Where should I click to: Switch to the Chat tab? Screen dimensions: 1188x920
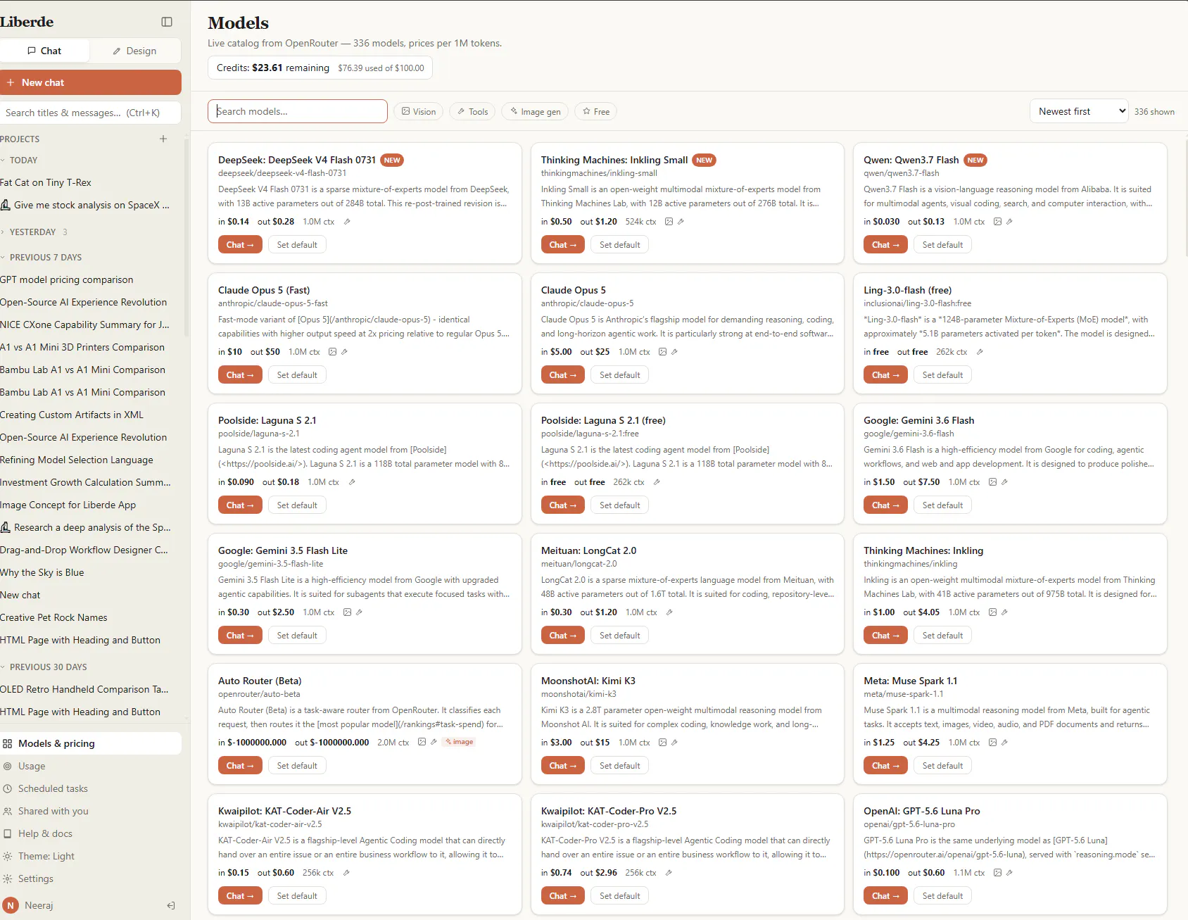point(44,51)
